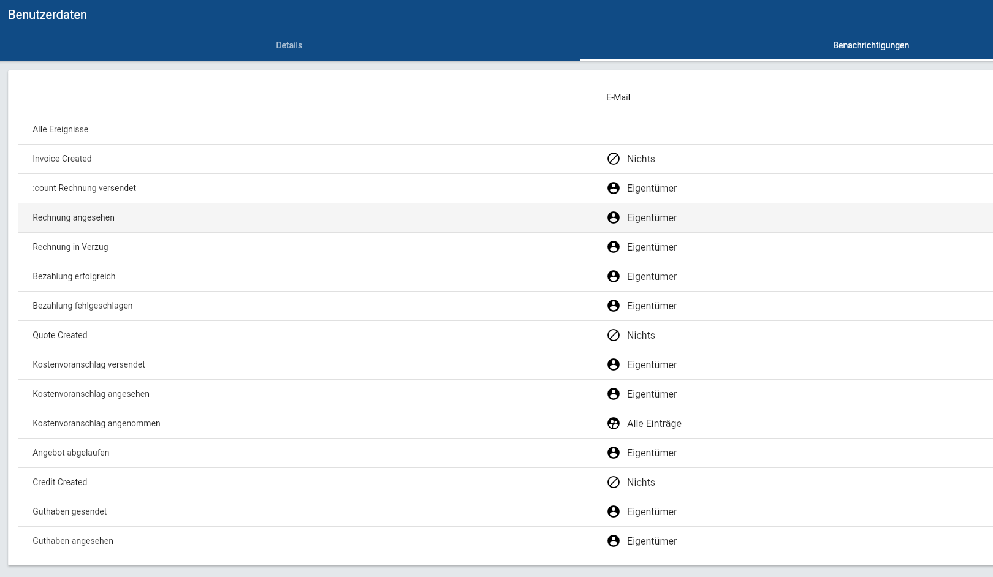Click the owner icon beside "Kostenvoranschlag angesehen"
This screenshot has height=577, width=993.
(x=614, y=394)
